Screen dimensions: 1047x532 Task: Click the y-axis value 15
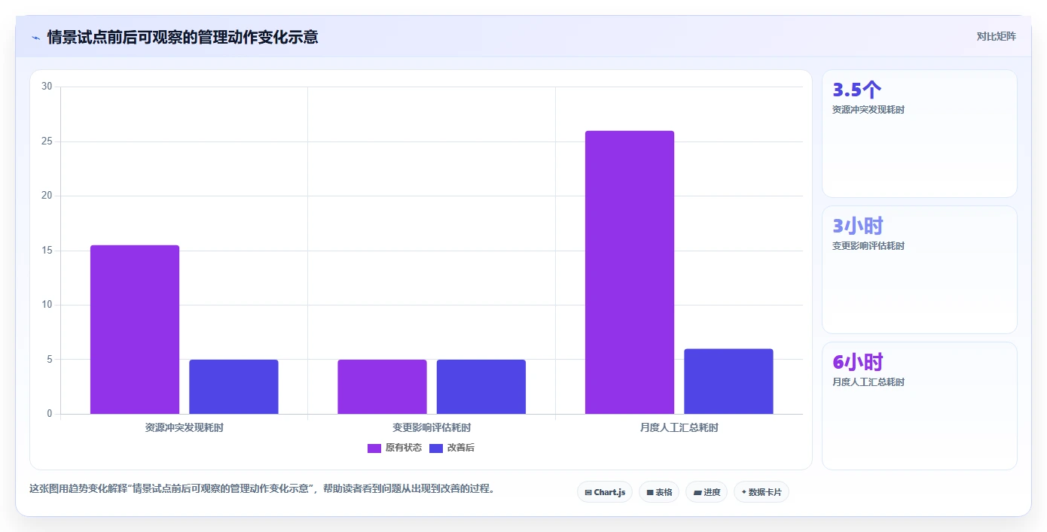click(x=47, y=251)
